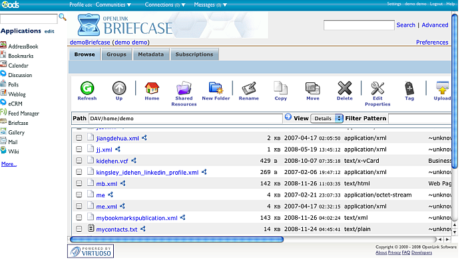The width and height of the screenshot is (466, 267).
Task: Open Edit Properties tools icon
Action: tap(377, 89)
